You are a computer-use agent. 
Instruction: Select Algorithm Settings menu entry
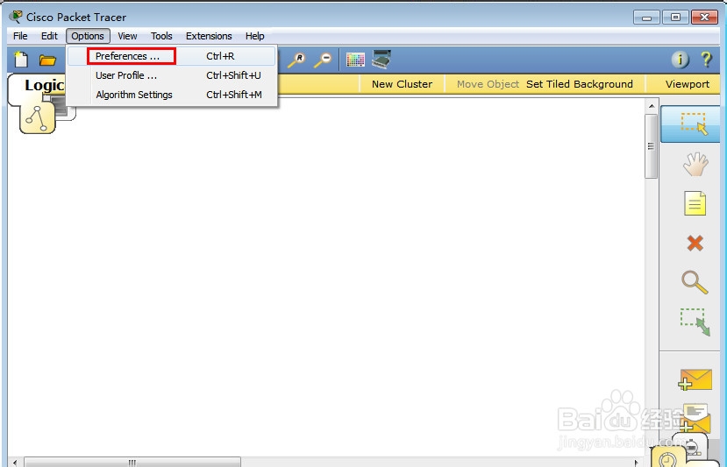[172, 95]
